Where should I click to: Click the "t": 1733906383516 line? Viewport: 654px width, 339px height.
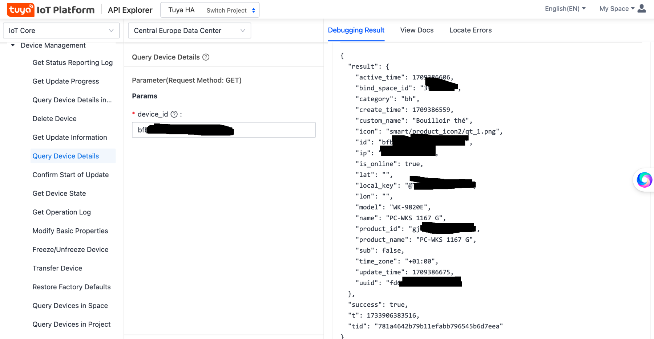point(384,315)
